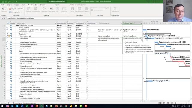Screen dimensions: 192x108
Task: Switch to the Ресурс ribbon tab
Action: [x=16, y=5]
